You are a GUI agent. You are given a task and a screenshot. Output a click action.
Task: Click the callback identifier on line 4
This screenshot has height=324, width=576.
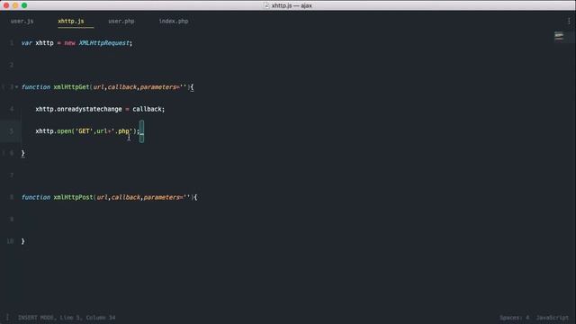[147, 109]
